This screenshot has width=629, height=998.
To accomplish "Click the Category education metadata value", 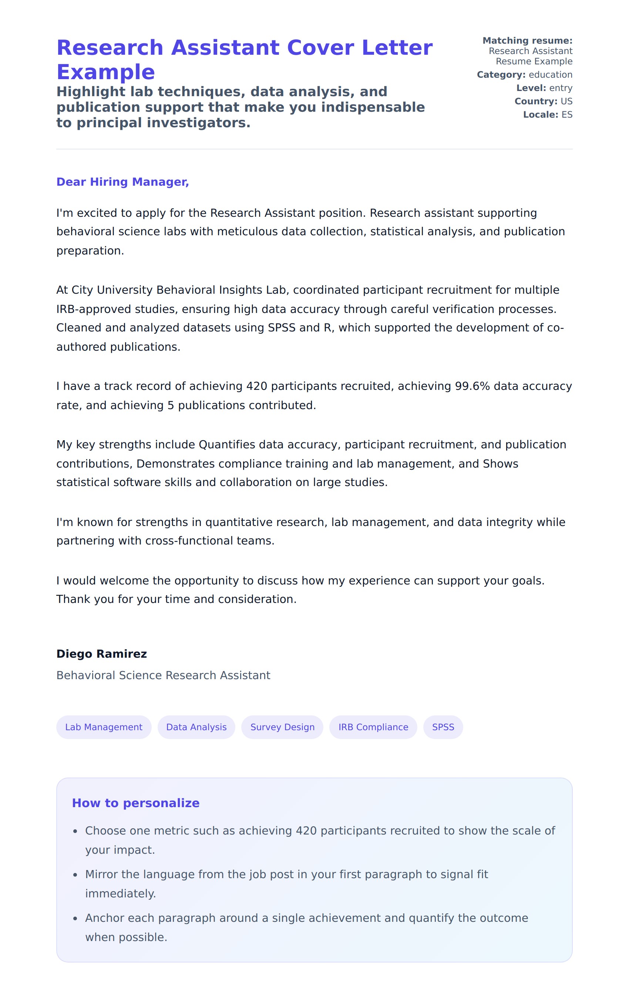I will (550, 75).
